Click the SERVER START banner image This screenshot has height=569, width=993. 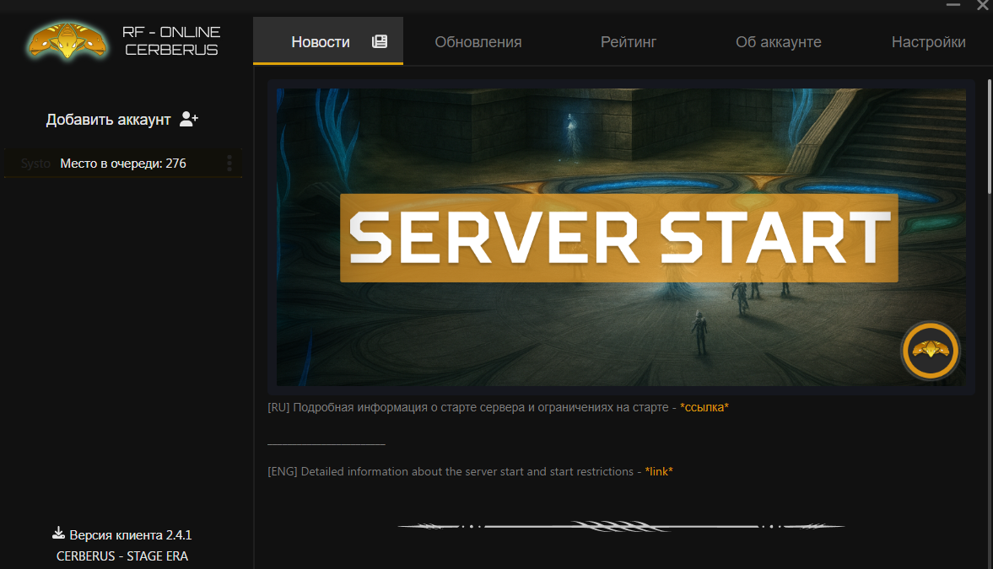[x=620, y=238]
